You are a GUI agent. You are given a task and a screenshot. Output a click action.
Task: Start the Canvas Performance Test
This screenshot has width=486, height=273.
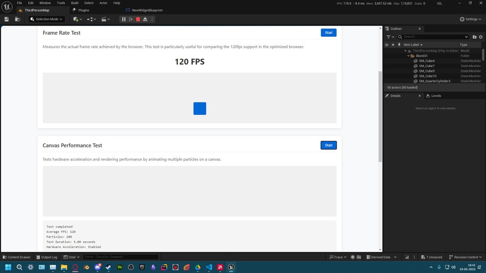point(328,145)
